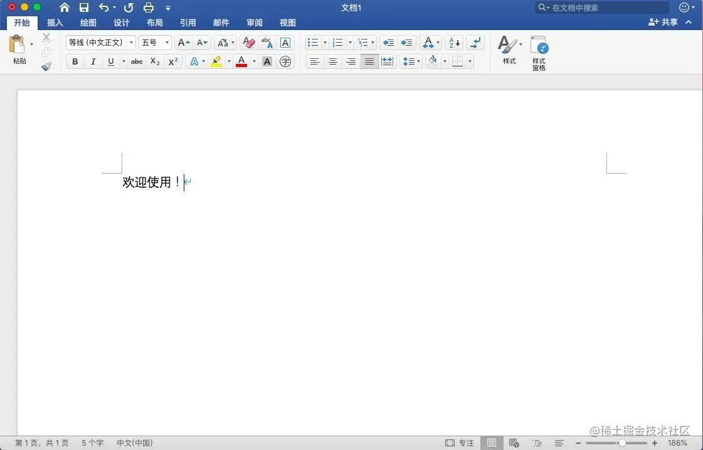The width and height of the screenshot is (703, 450).
Task: Click the 粘贴 paste button
Action: coord(19,50)
